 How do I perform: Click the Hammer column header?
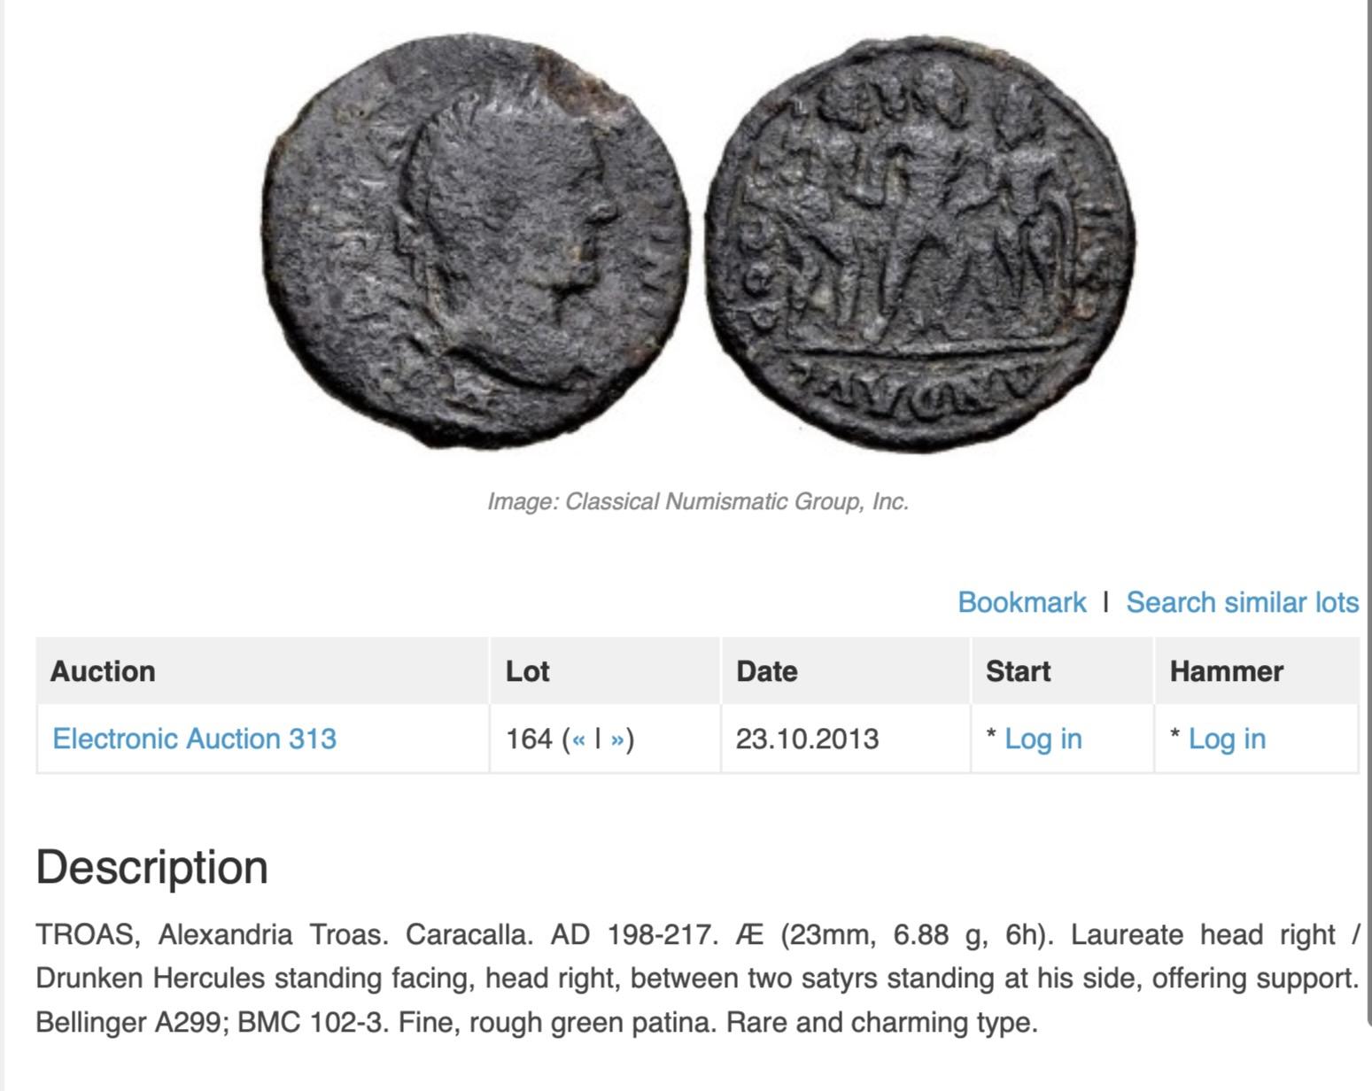[1226, 671]
